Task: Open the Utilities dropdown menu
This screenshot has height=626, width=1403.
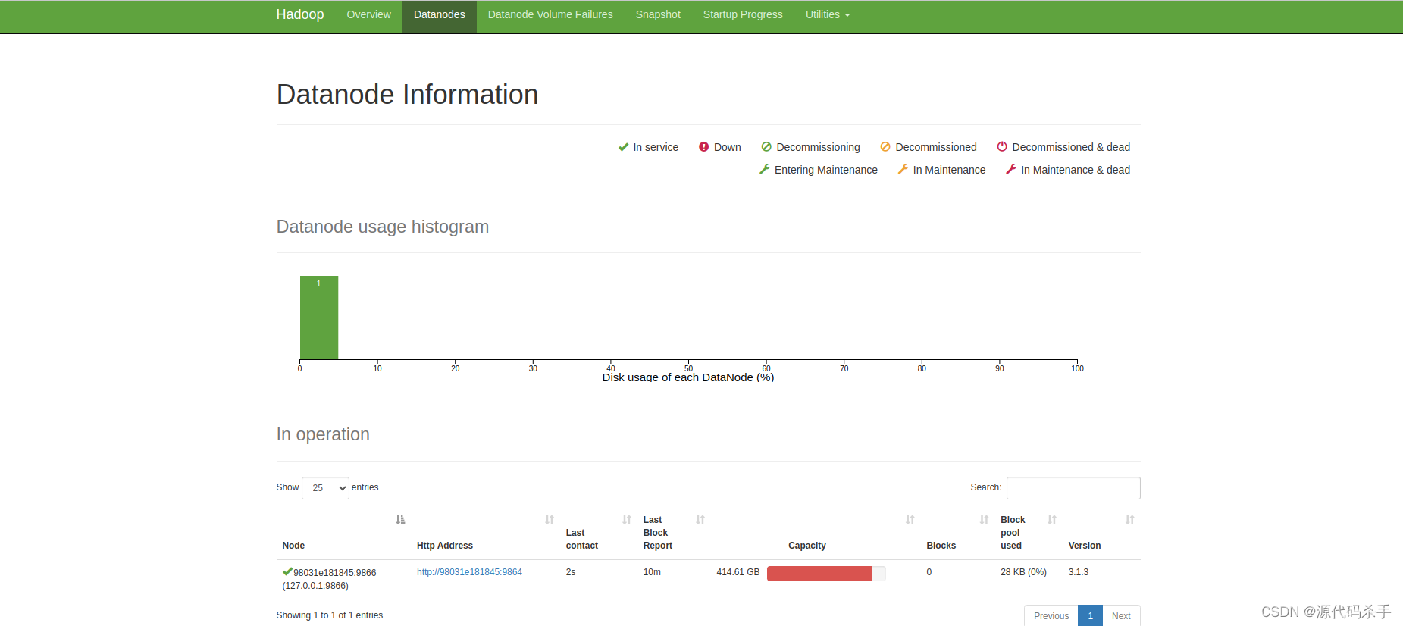Action: tap(828, 15)
